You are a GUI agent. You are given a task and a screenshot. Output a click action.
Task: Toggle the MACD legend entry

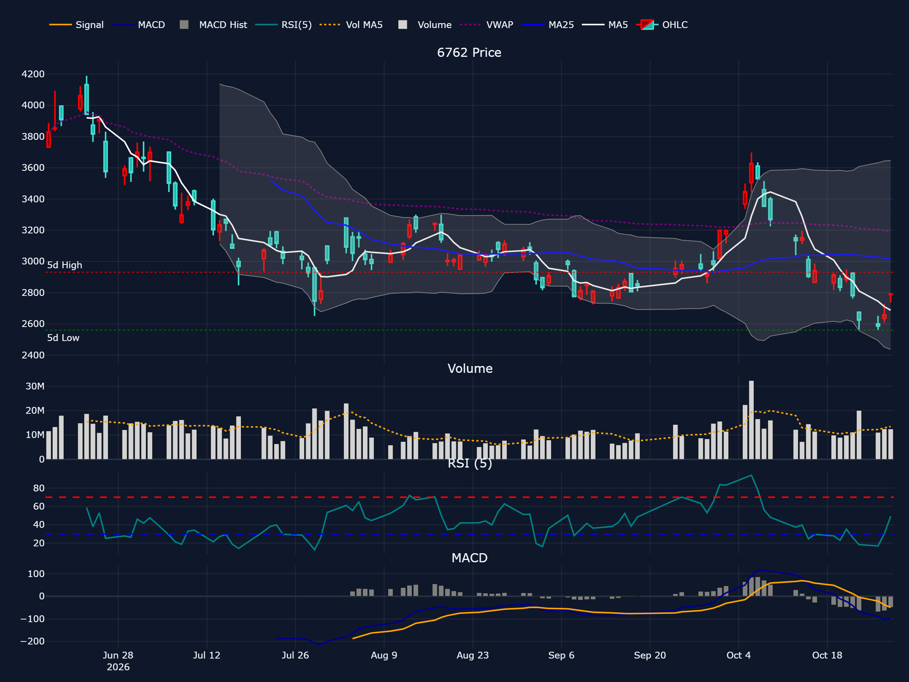[139, 25]
